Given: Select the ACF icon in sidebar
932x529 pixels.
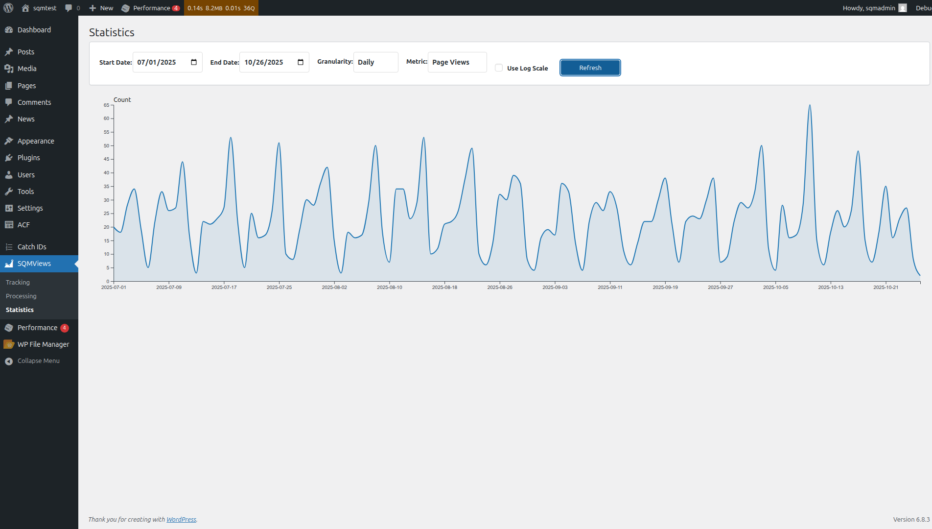Looking at the screenshot, I should pyautogui.click(x=10, y=224).
